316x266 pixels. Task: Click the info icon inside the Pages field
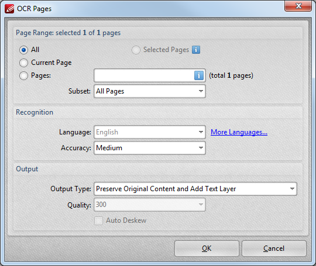(199, 75)
